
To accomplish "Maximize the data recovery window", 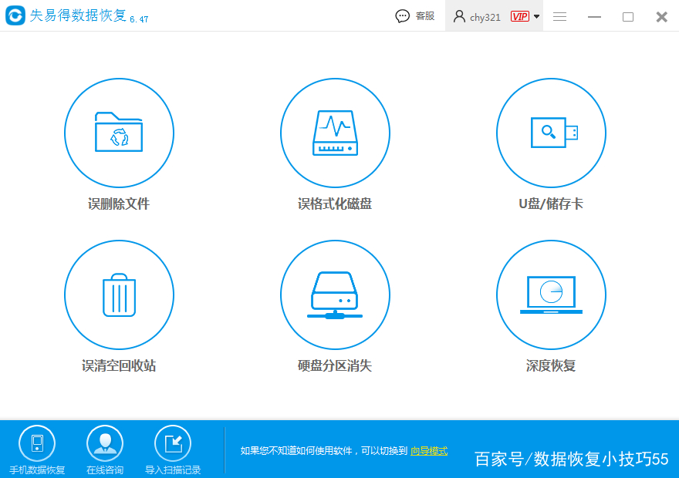I will coord(628,17).
